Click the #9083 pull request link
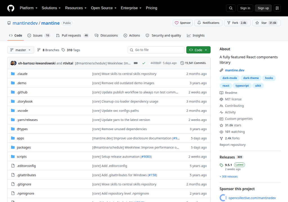 click(146, 157)
